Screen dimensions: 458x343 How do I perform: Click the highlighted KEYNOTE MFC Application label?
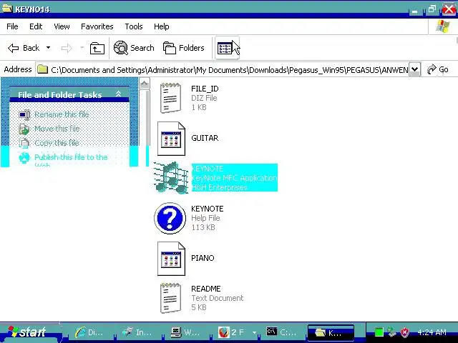[234, 178]
